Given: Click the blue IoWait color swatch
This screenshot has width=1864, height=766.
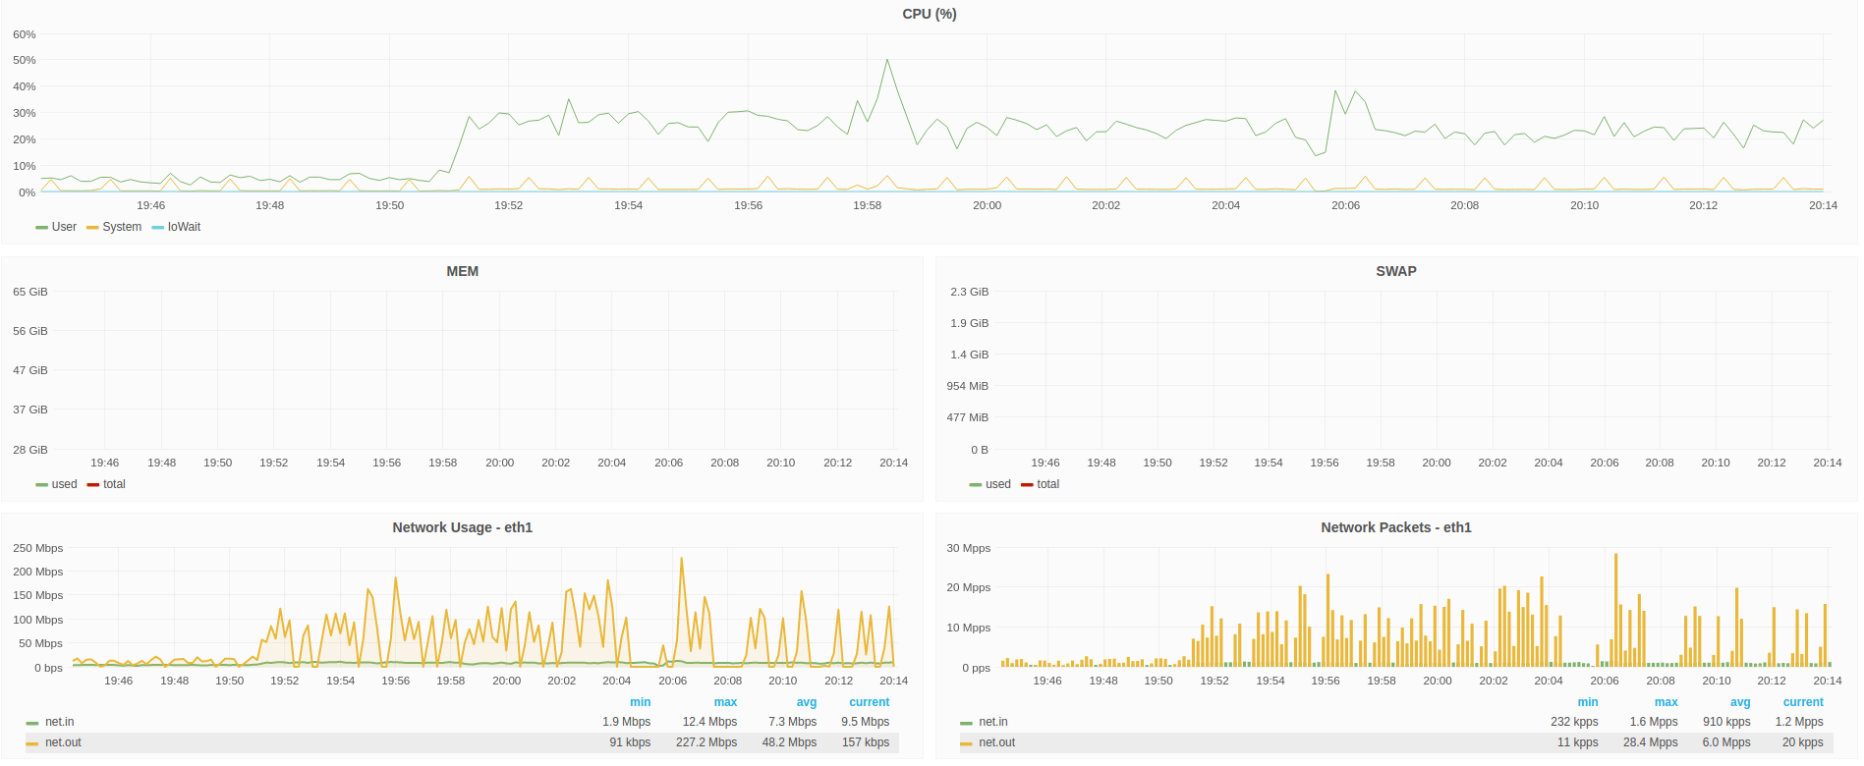Looking at the screenshot, I should [158, 228].
